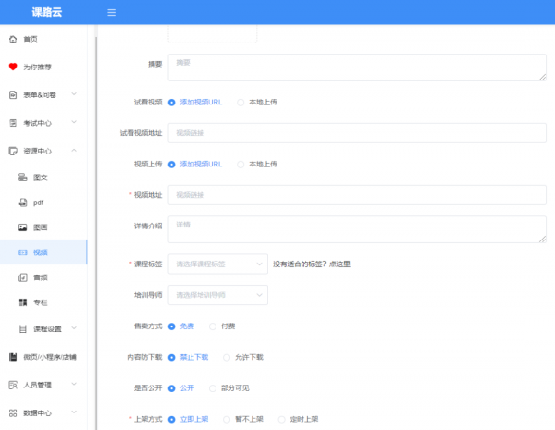Click the 人员管理 people icon
Screen dimensions: 555x430
[13, 385]
